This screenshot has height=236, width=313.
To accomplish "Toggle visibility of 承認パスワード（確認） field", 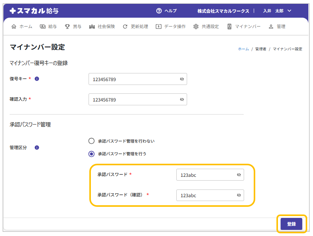I will click(239, 195).
